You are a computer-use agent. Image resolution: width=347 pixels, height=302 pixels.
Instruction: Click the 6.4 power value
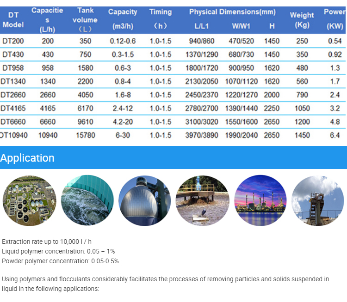click(x=335, y=135)
